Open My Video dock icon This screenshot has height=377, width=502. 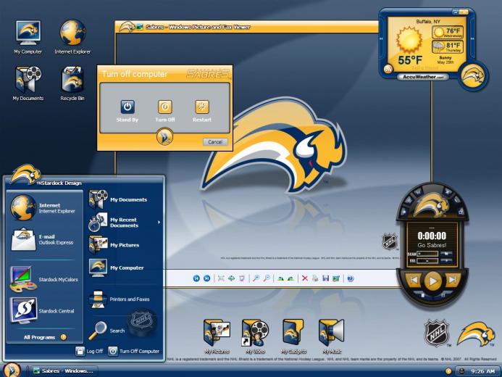pos(255,336)
